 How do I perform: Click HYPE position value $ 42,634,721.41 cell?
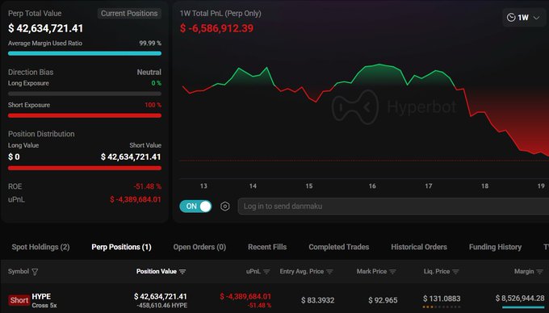coord(161,297)
